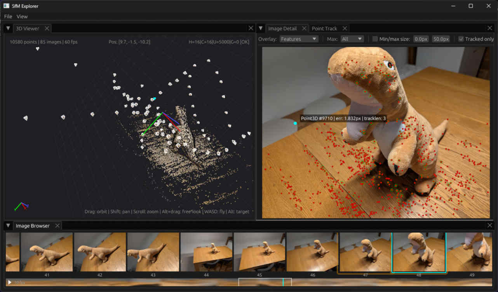
Task: Select image thumbnail 42
Action: [x=100, y=252]
